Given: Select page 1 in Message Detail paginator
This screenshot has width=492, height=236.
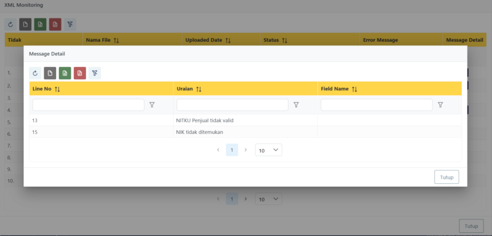Looking at the screenshot, I should click(232, 150).
